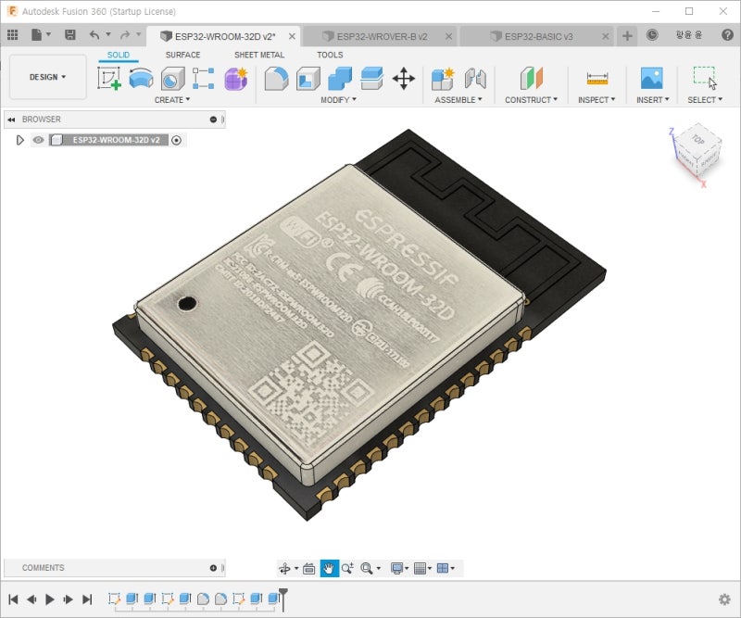
Task: Open the undo history dropdown arrow
Action: [x=108, y=34]
